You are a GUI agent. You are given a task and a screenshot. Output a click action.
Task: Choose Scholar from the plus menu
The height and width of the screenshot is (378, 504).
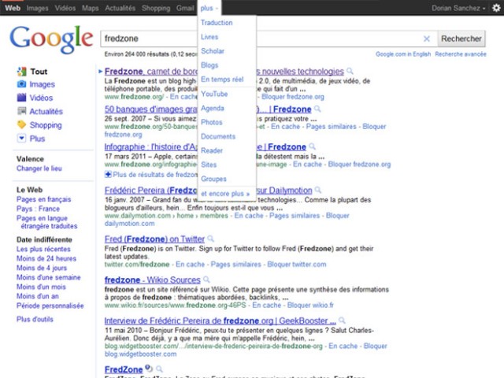click(213, 51)
